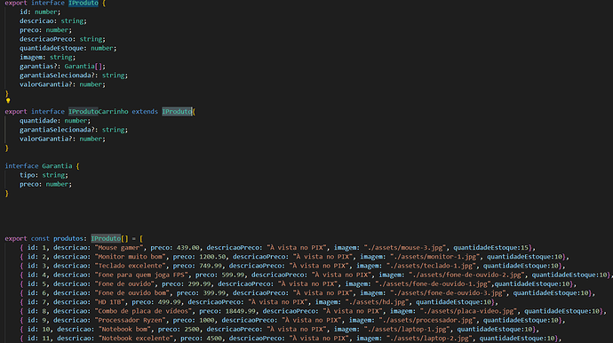The image size is (613, 343).
Task: Click the "Processador Ryzen" string
Action: click(x=131, y=320)
